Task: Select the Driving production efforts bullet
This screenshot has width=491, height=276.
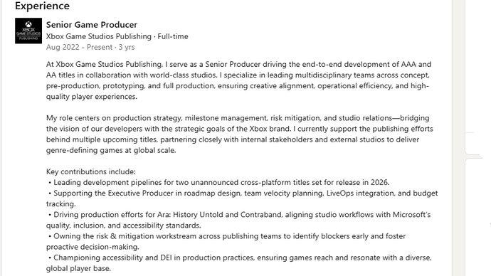Action: tap(238, 220)
